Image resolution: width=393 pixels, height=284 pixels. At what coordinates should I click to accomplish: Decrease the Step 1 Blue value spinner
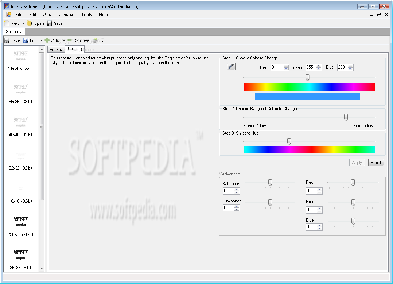[x=350, y=69]
